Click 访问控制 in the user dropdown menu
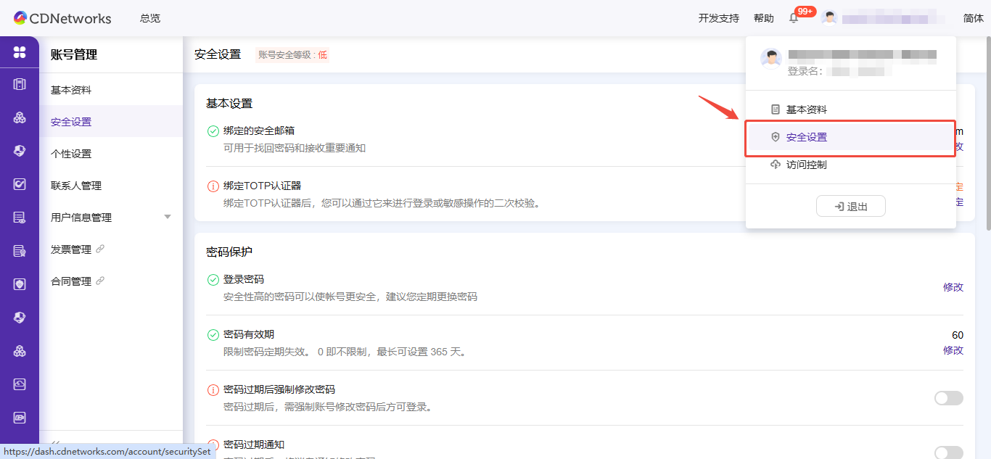Screen dimensions: 991x459 [x=807, y=165]
